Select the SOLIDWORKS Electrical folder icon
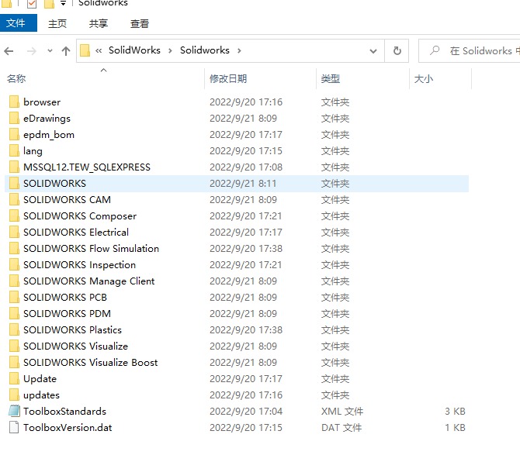 click(14, 232)
